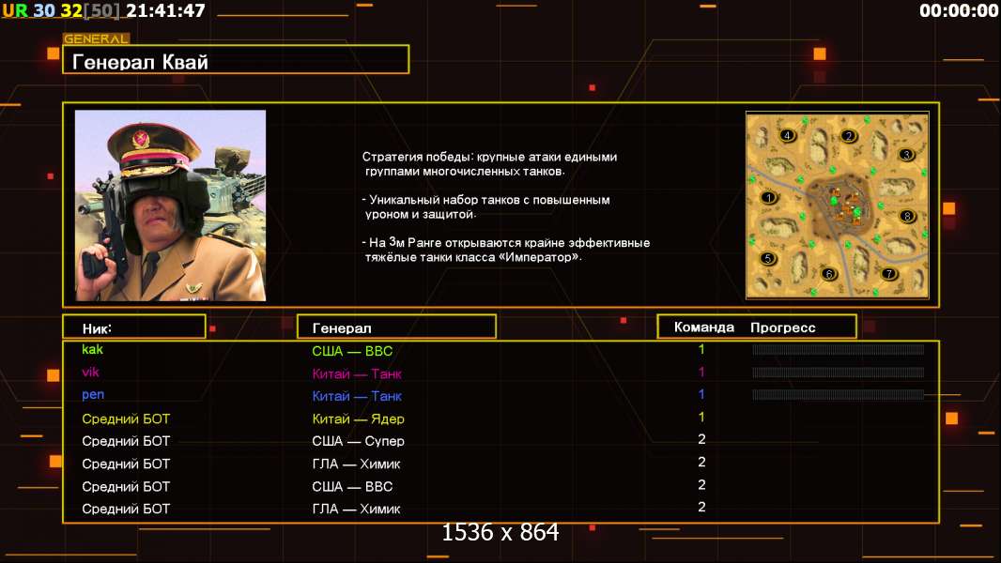Click 'На 3м Ранге открываются' description text

[505, 250]
